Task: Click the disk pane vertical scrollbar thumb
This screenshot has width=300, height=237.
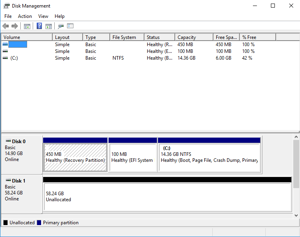Action: (296, 164)
